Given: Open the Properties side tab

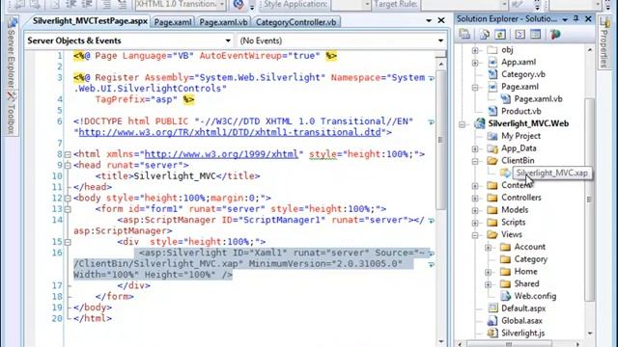Looking at the screenshot, I should coord(604,42).
